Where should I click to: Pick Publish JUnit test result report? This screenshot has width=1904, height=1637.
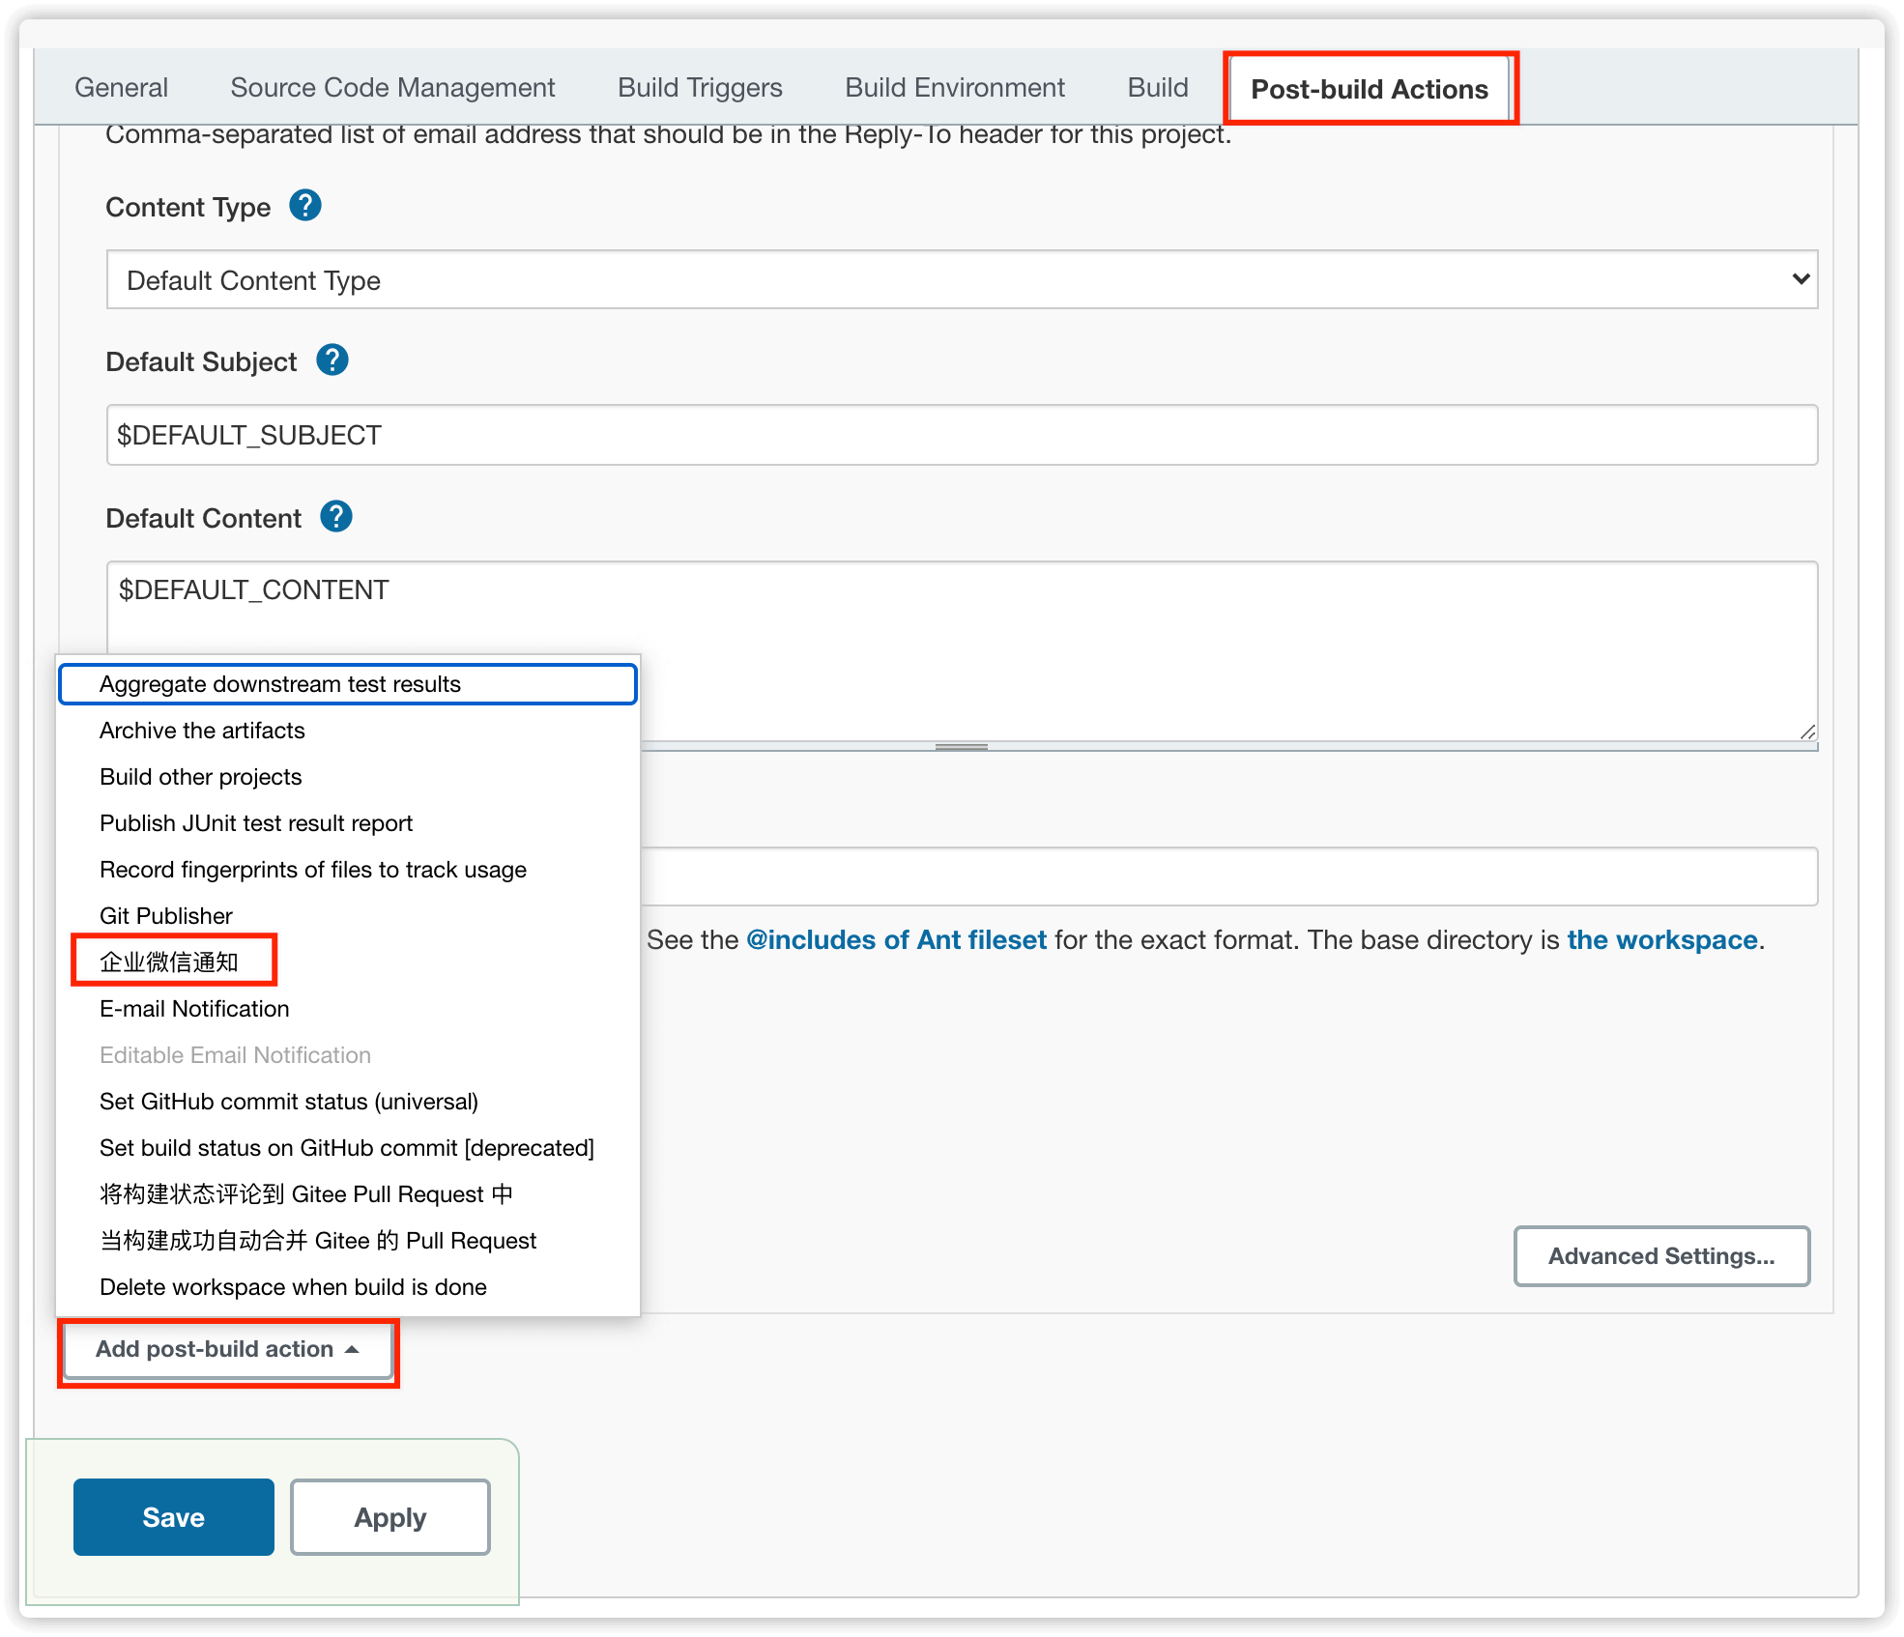point(256,823)
